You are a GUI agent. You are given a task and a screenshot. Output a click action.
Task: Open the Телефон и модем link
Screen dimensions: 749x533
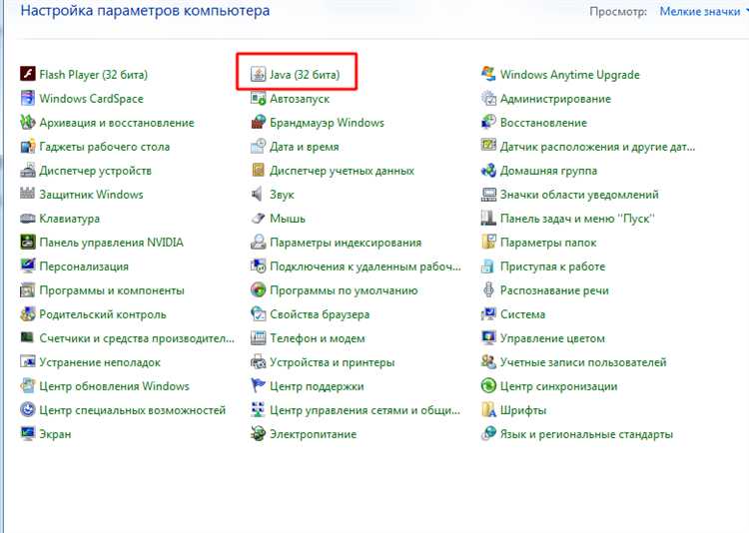click(318, 338)
